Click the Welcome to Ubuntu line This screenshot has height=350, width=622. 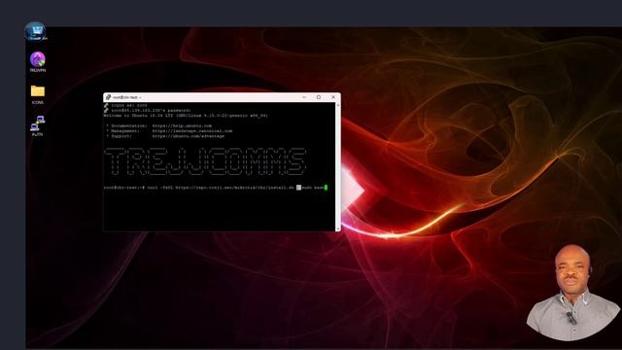tap(186, 116)
